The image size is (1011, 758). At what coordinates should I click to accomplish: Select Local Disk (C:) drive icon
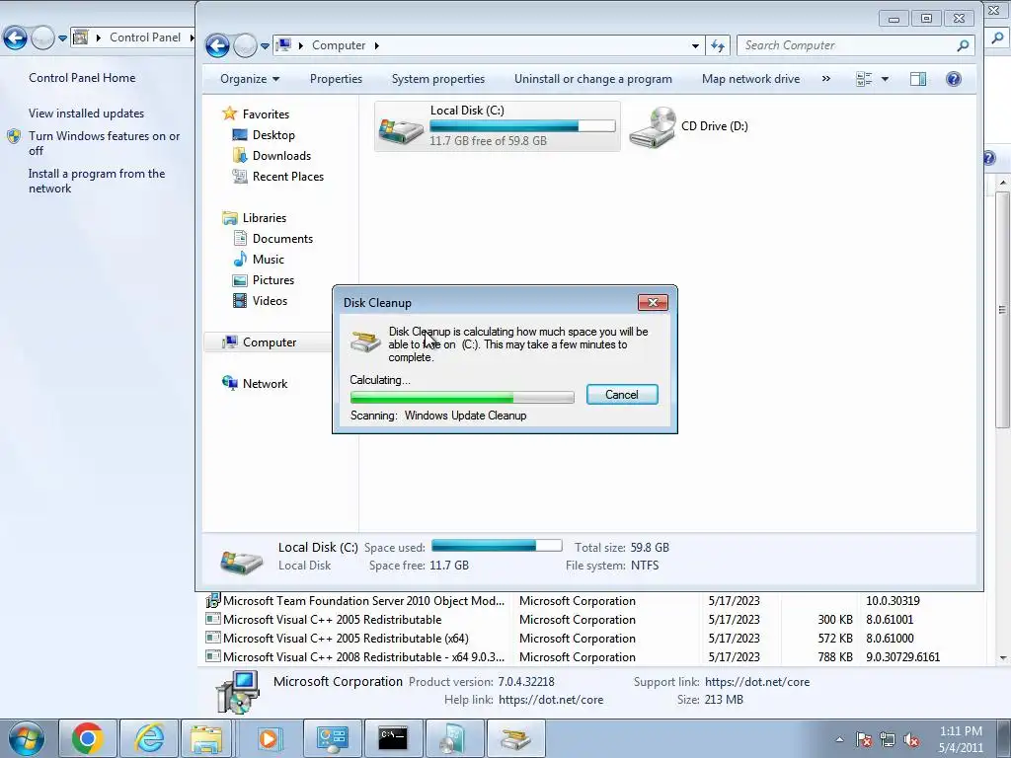[401, 129]
